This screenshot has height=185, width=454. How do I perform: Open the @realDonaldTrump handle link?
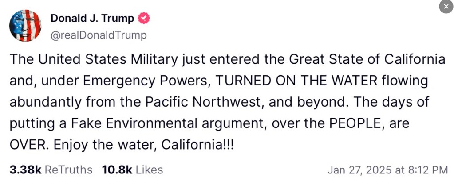99,35
